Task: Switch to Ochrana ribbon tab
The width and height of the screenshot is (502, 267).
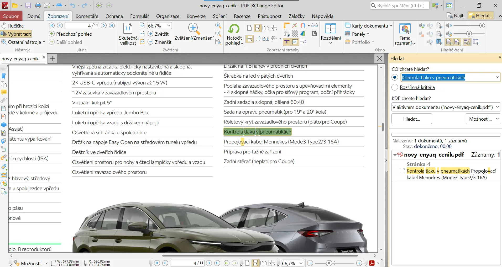Action: point(114,16)
